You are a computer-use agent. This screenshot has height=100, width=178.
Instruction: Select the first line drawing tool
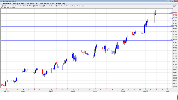pos(54,6)
